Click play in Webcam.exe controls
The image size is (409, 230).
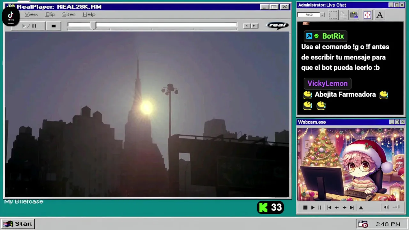click(313, 208)
